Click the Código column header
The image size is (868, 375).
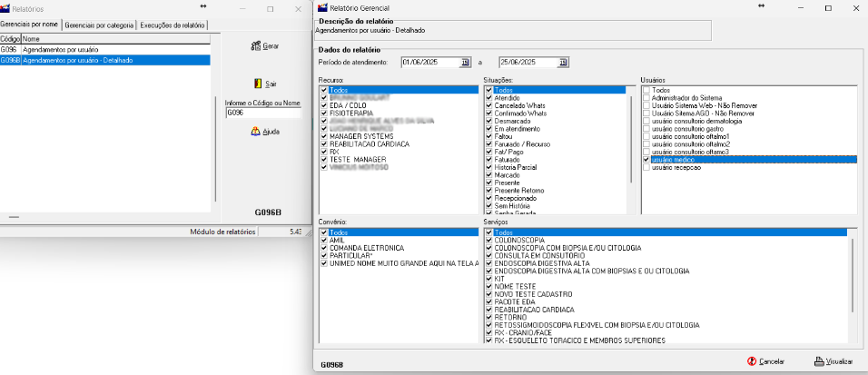[x=11, y=39]
